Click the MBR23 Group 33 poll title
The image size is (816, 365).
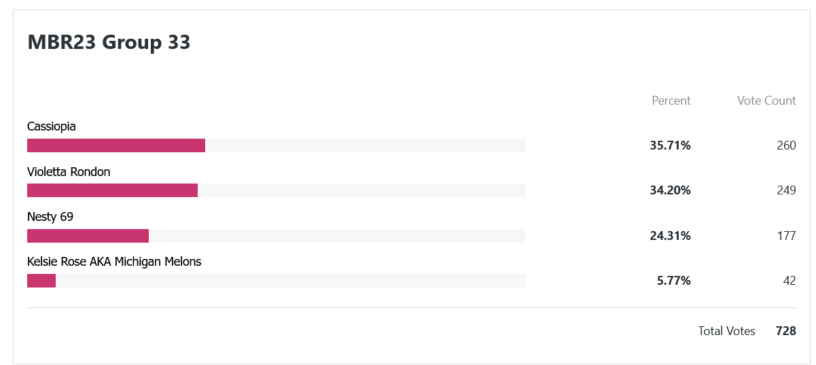coord(109,42)
